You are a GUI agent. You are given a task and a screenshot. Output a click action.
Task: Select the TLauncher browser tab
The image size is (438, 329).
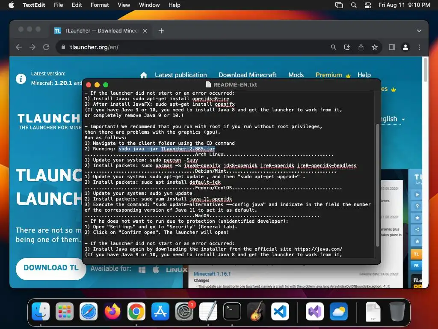[x=101, y=31]
